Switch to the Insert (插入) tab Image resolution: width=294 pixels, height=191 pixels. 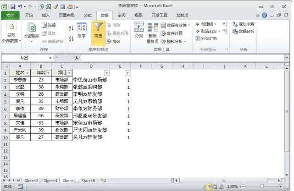[45, 16]
